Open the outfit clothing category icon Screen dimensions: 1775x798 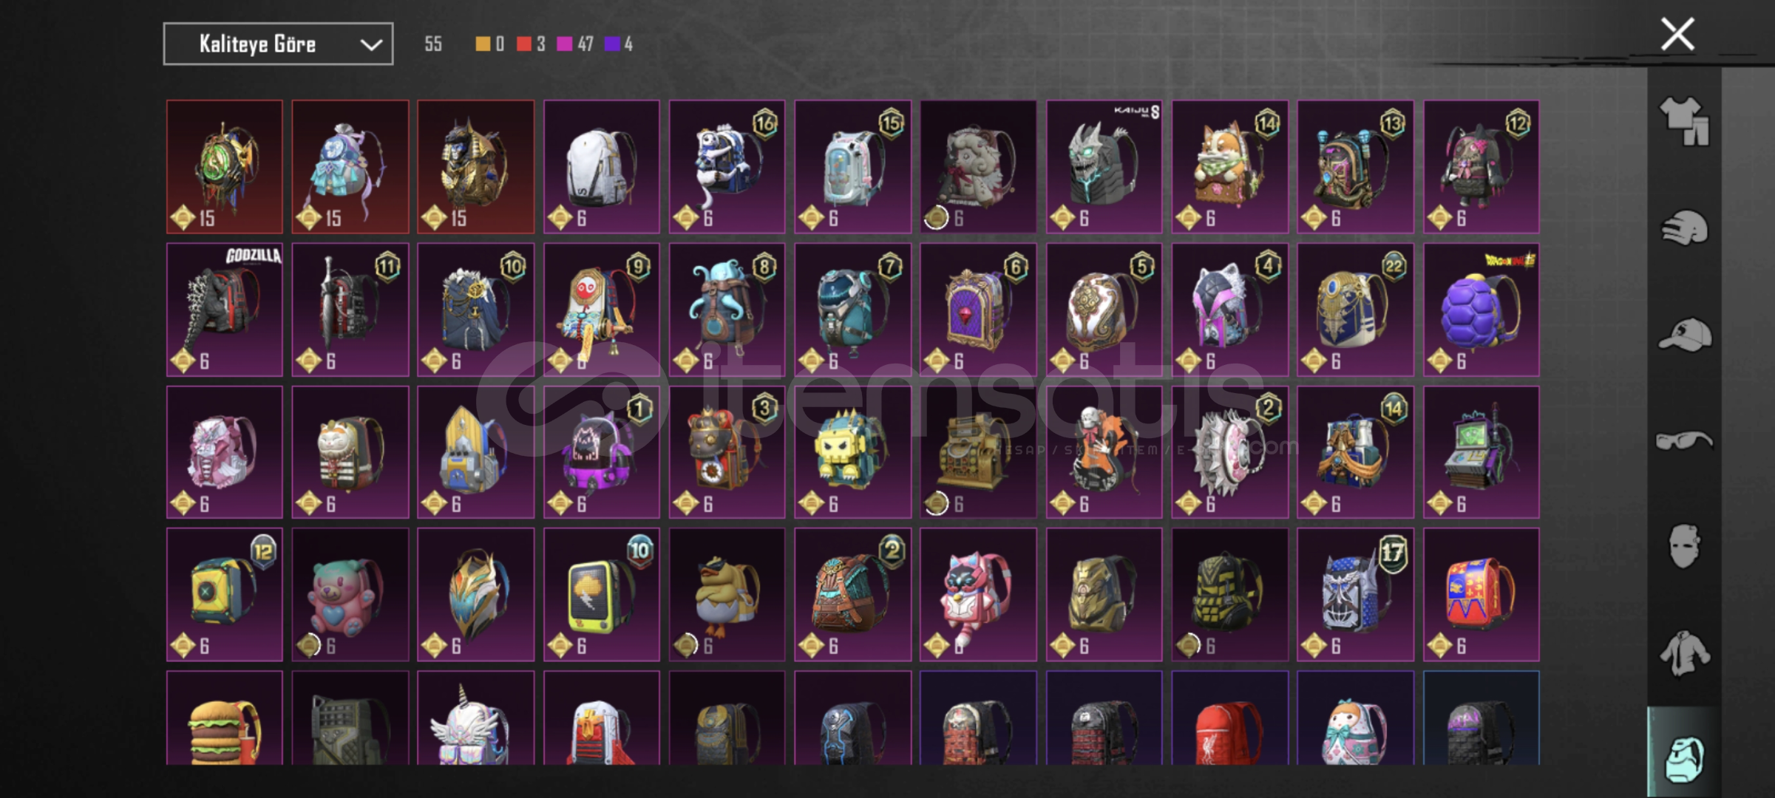click(1684, 121)
